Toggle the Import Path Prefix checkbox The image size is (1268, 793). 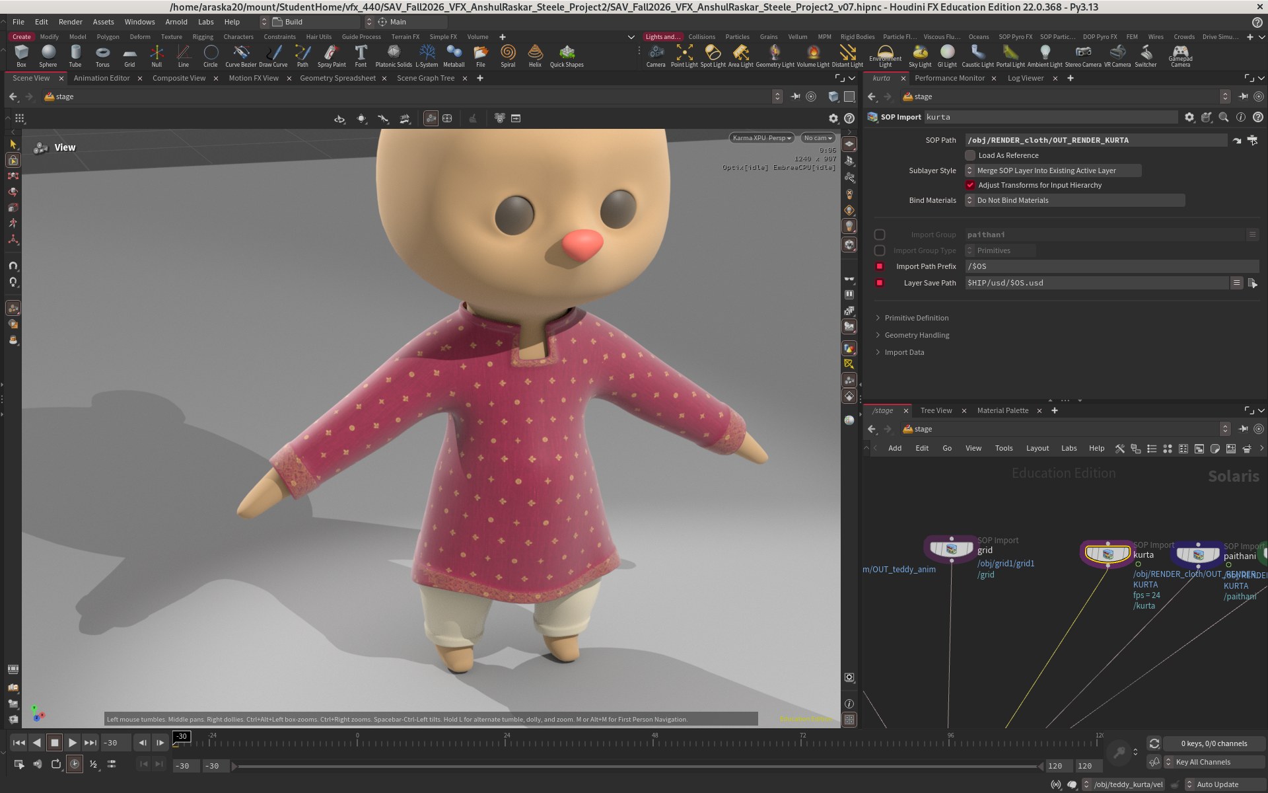(880, 266)
